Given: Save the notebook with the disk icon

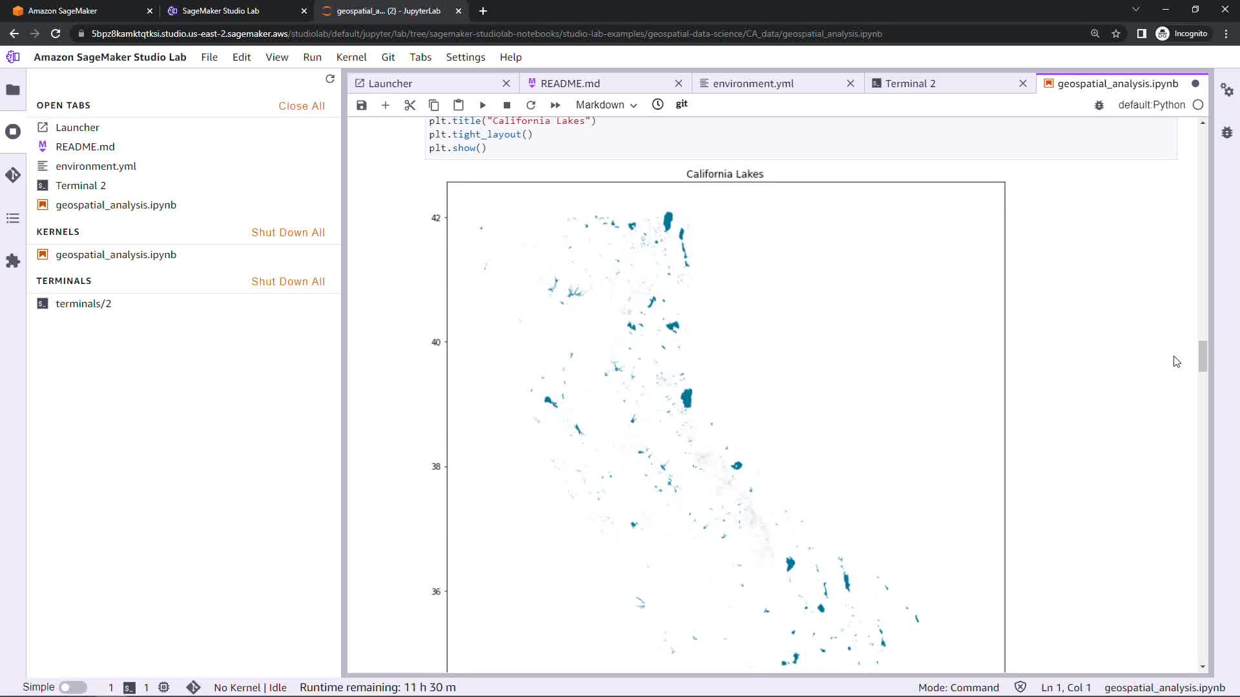Looking at the screenshot, I should (362, 105).
